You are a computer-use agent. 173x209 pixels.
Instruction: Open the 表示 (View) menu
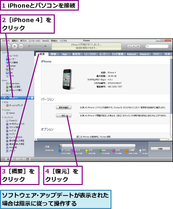click(24, 41)
